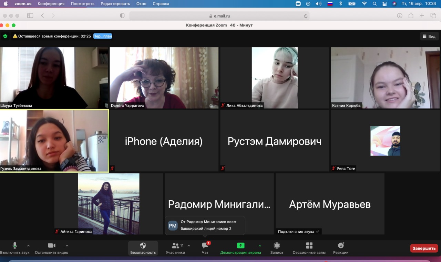Start recording with Запись icon
The image size is (441, 262).
(x=277, y=246)
